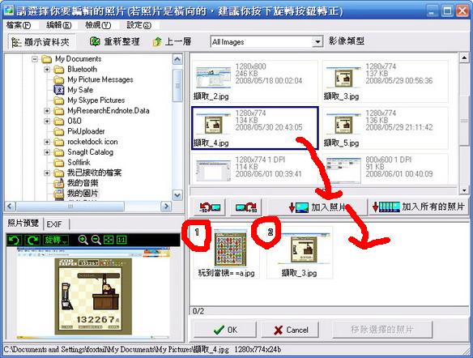
Task: Rotate preview clockwise with green arrow
Action: [x=32, y=240]
